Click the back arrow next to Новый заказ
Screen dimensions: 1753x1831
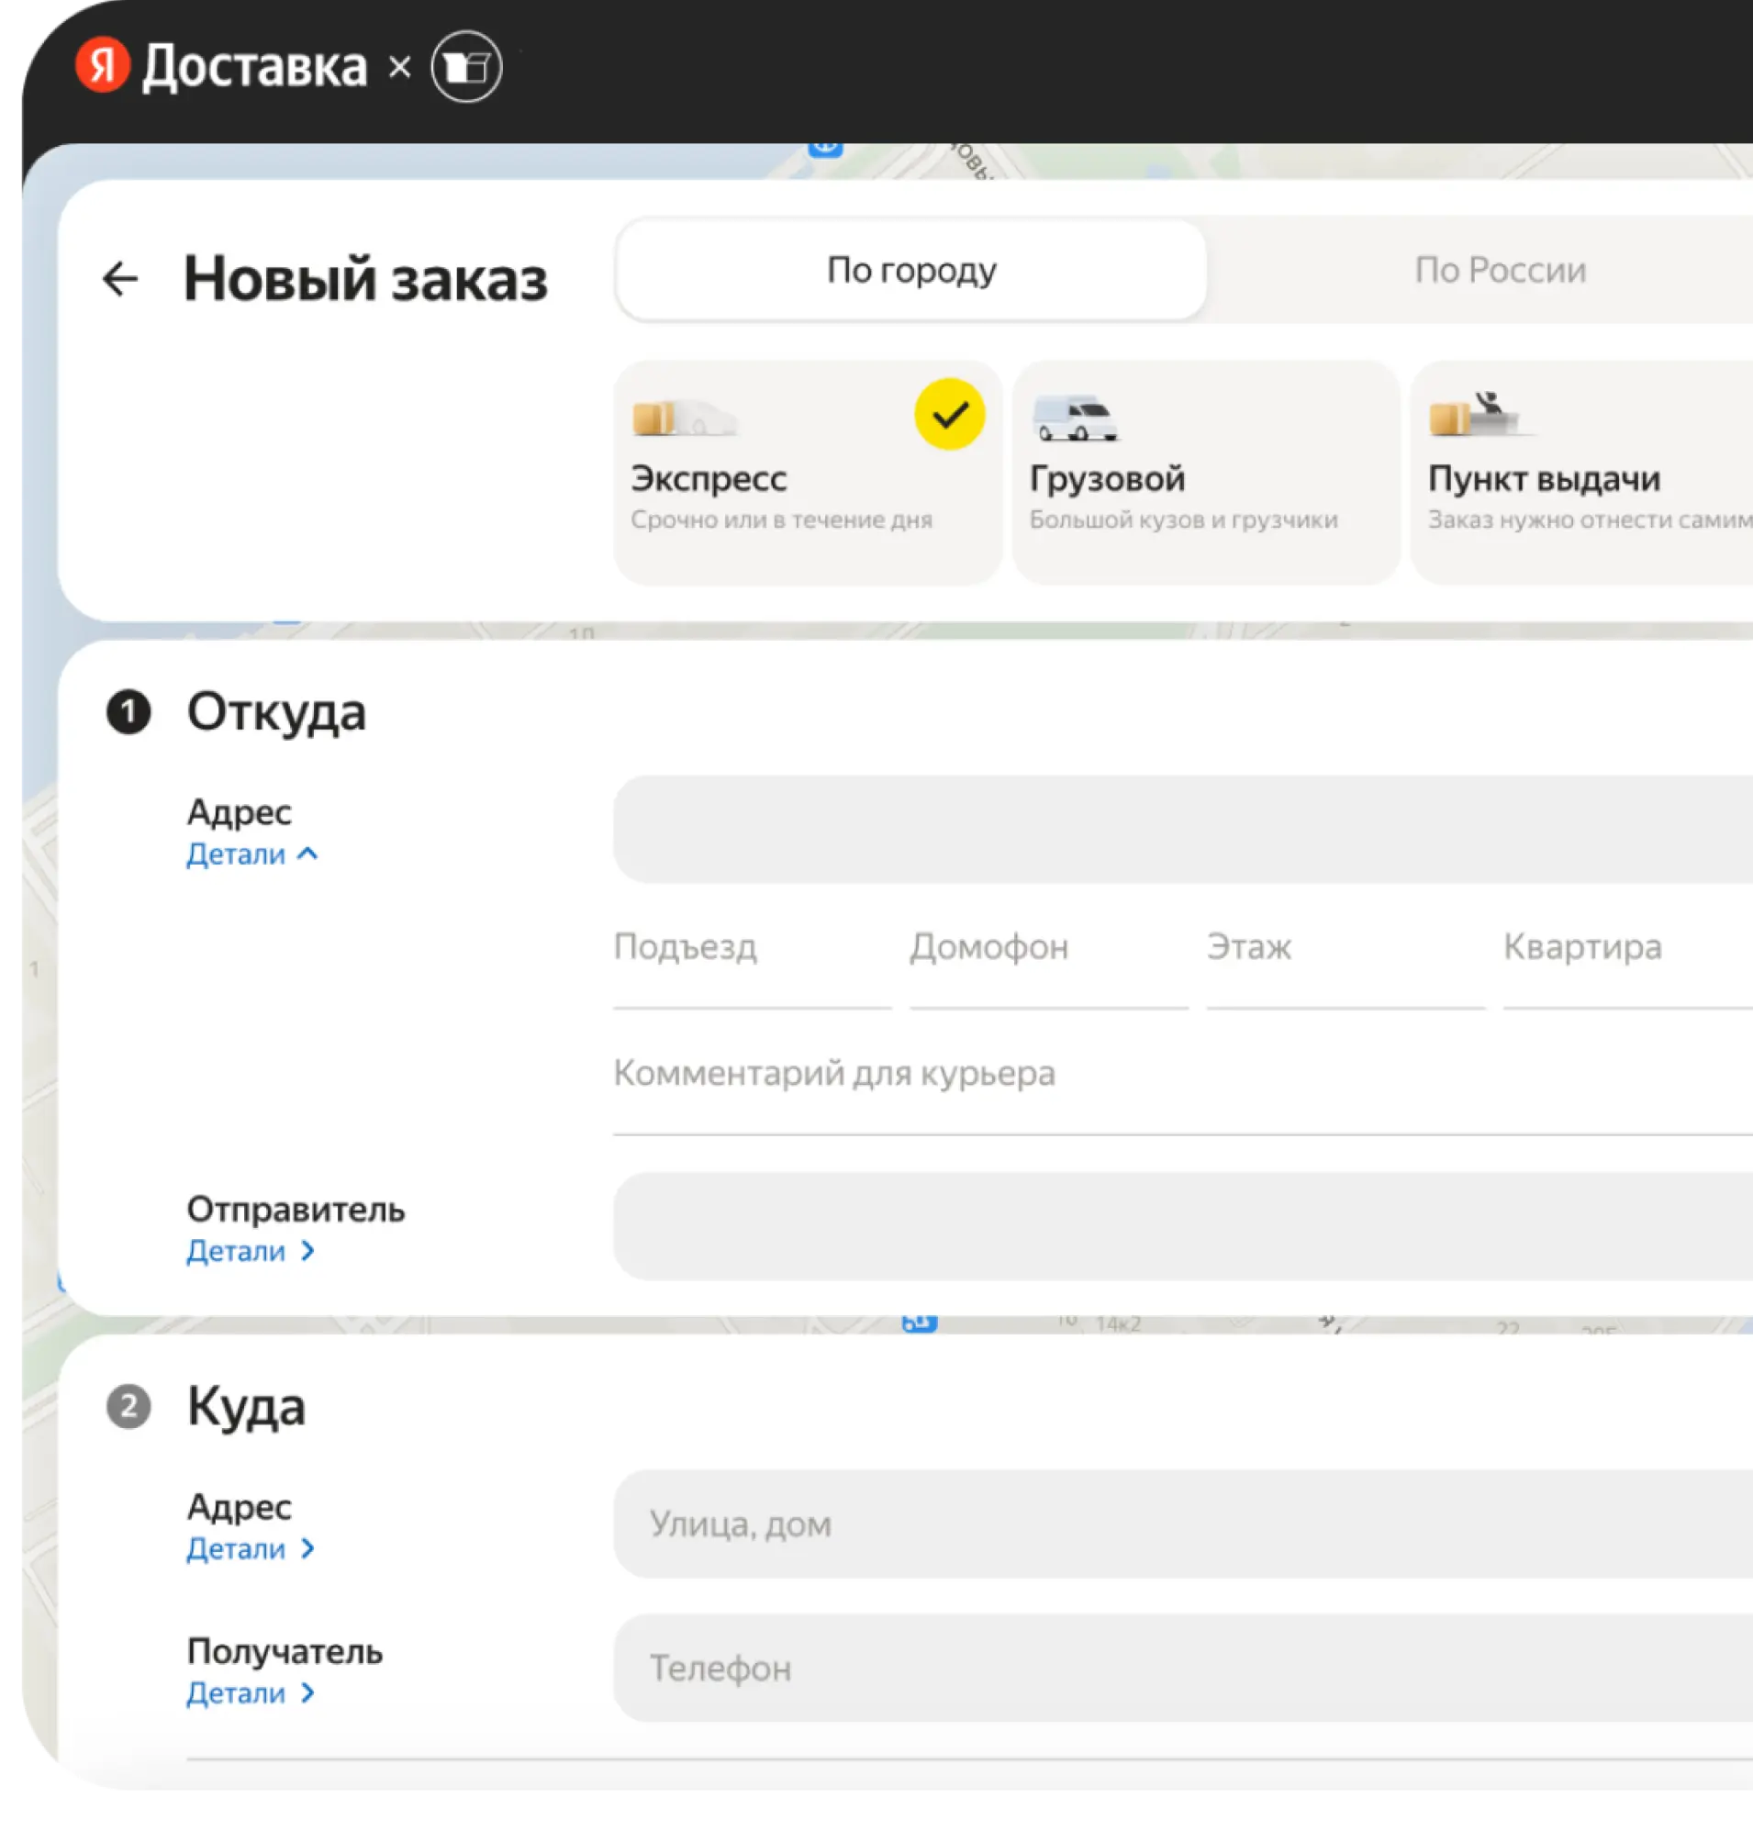119,278
